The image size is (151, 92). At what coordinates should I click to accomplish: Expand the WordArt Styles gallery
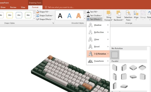[x=85, y=18]
